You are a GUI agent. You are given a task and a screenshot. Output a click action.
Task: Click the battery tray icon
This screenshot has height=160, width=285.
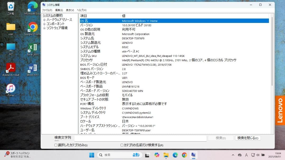(x=263, y=155)
